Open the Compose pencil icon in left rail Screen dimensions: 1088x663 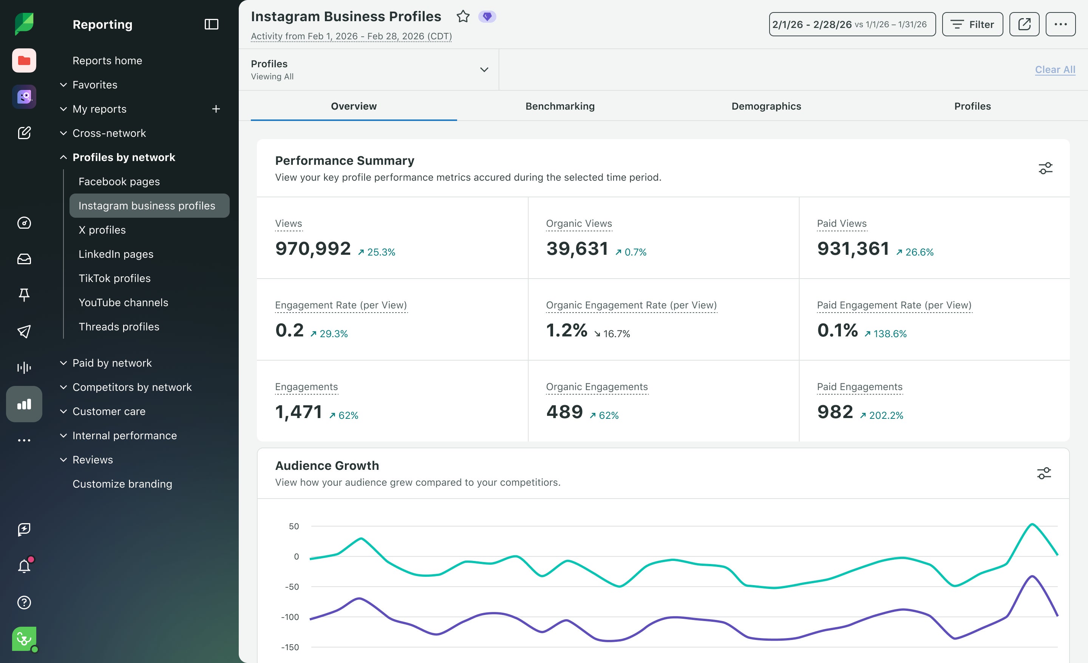point(24,133)
